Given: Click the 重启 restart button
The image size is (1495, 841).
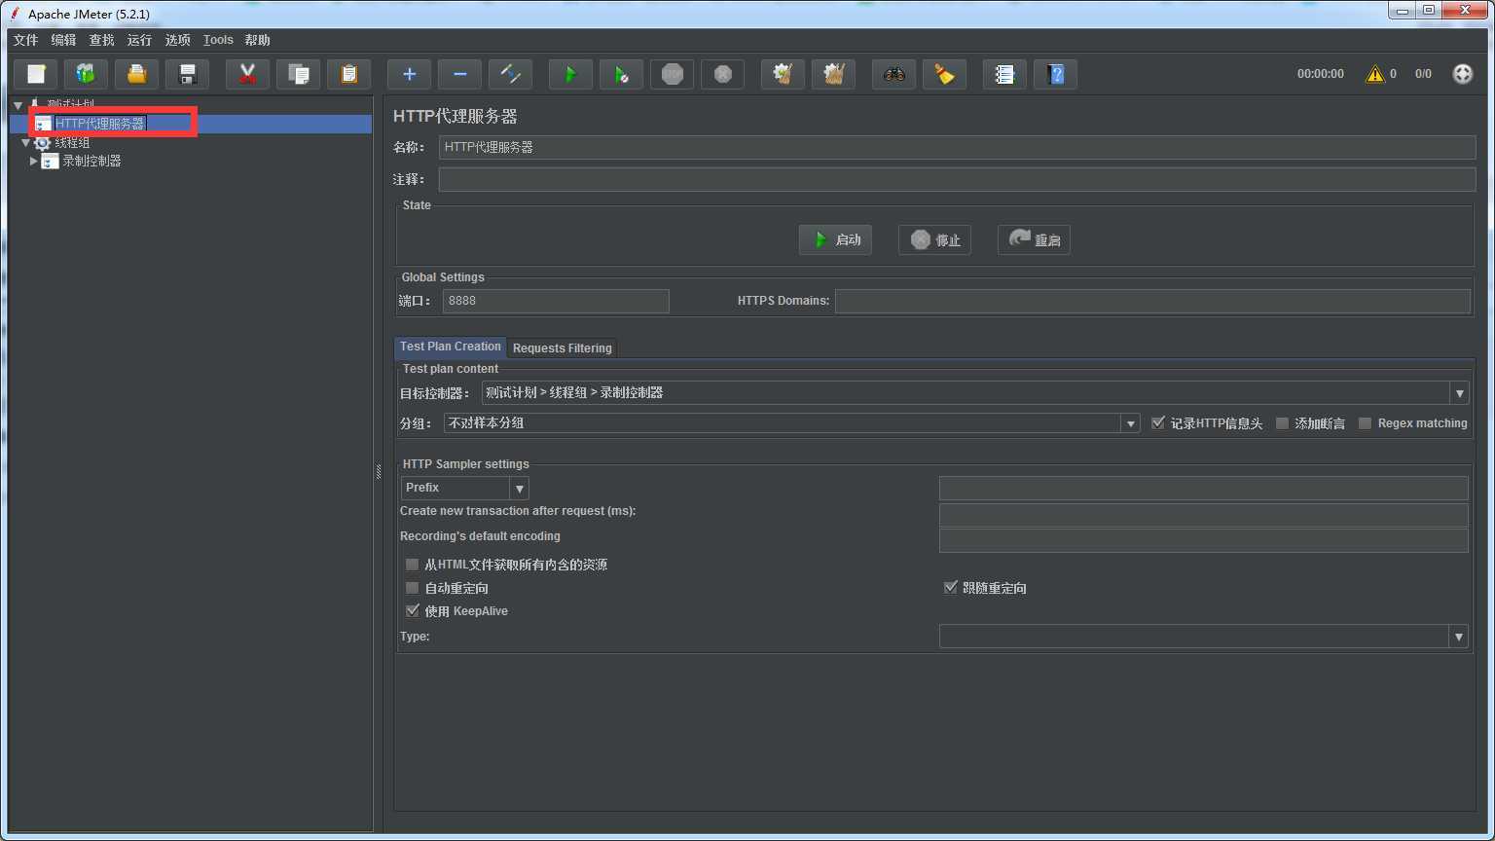Looking at the screenshot, I should 1034,239.
